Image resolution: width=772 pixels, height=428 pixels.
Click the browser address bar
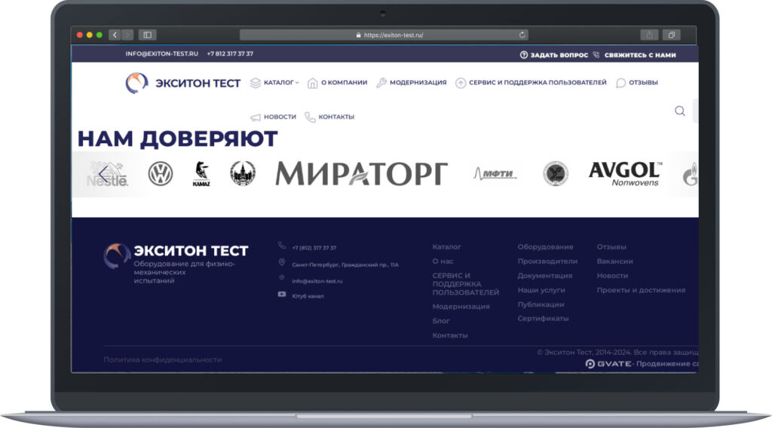384,35
